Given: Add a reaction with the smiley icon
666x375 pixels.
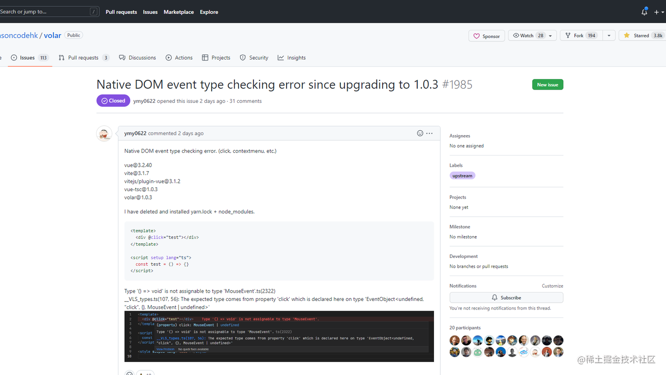Looking at the screenshot, I should [x=420, y=133].
